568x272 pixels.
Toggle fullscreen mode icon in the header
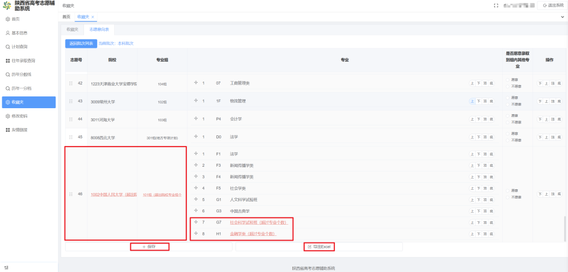[496, 5]
